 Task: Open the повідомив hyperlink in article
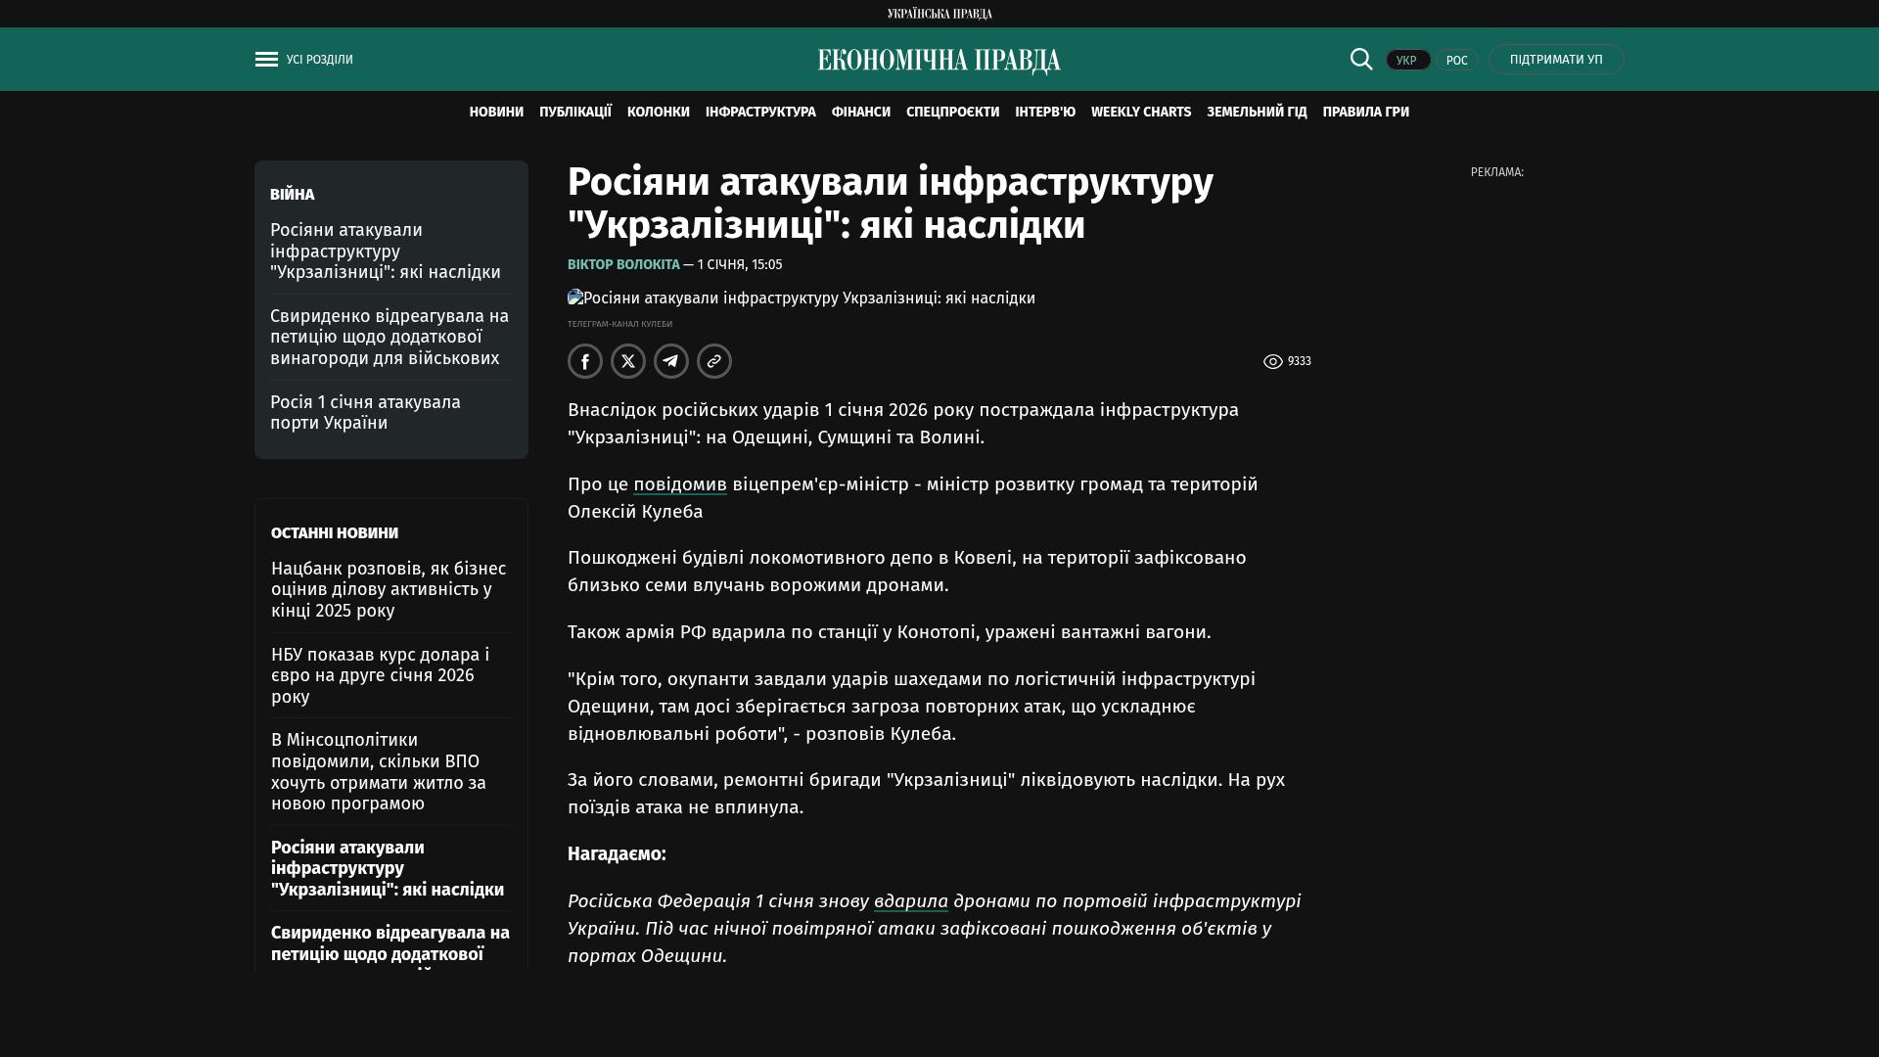[679, 484]
